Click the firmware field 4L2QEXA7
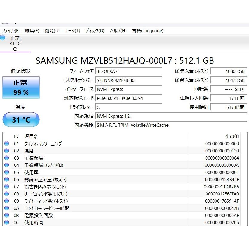Screen dimensions: 249x249 tap(129, 71)
